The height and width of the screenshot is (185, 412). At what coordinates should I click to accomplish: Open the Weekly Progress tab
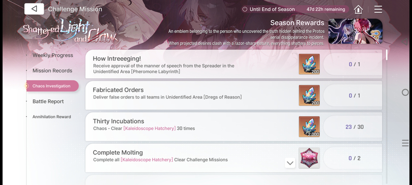point(53,55)
